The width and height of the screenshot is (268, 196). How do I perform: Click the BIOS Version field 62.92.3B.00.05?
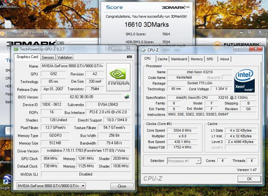(x=82, y=97)
